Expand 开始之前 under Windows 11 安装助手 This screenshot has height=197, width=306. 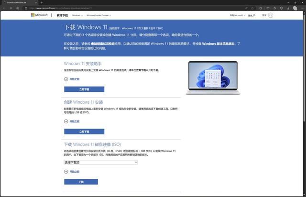(x=72, y=79)
